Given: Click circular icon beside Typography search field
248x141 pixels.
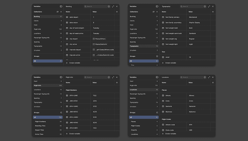Looking at the screenshot, I should [205, 6].
